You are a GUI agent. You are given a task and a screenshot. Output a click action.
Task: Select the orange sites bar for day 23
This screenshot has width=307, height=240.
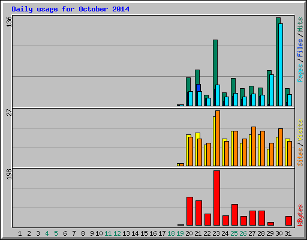(218, 139)
